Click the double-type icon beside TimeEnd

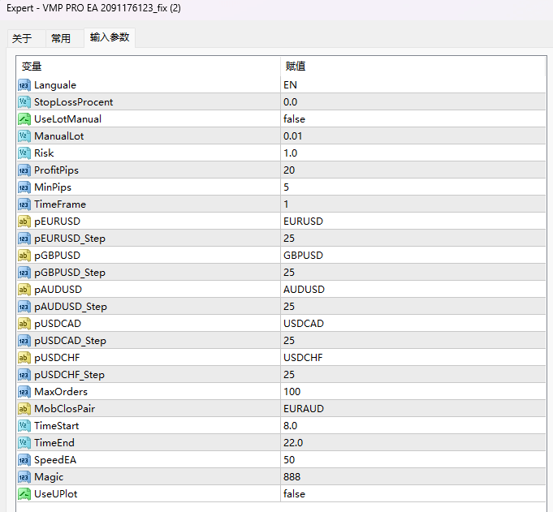click(24, 442)
